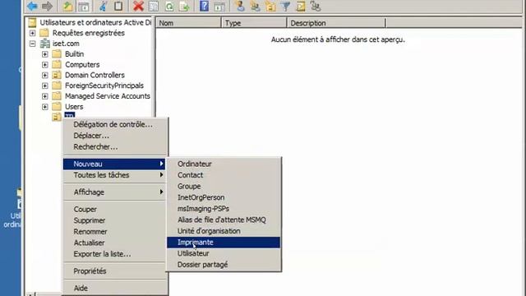Go up one level with folder-arrow icon
The height and width of the screenshot is (296, 526).
(x=68, y=6)
